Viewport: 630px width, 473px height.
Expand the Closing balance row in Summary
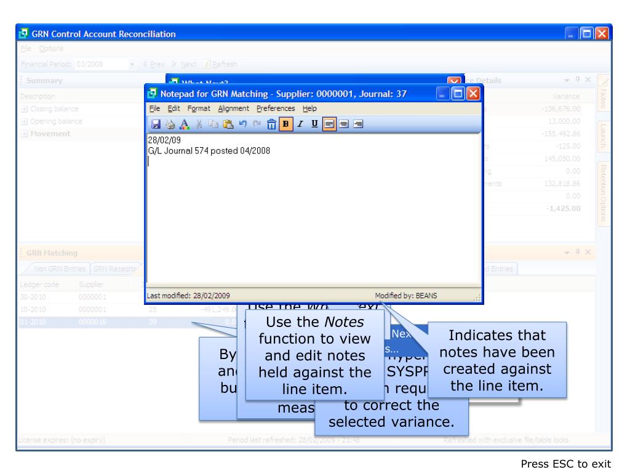[24, 109]
